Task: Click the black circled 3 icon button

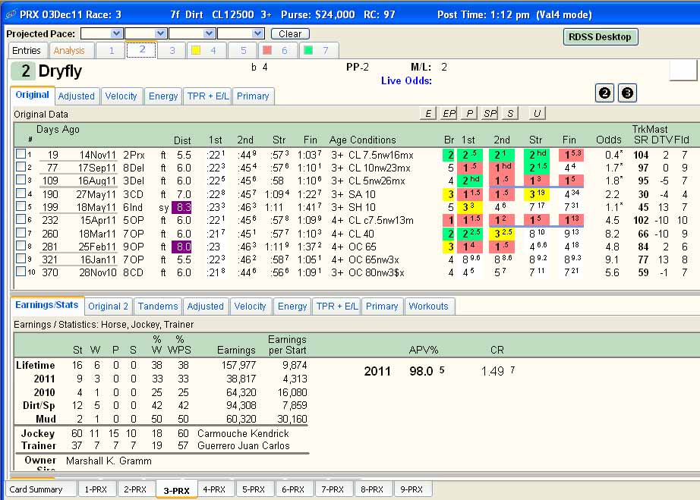Action: coord(627,93)
